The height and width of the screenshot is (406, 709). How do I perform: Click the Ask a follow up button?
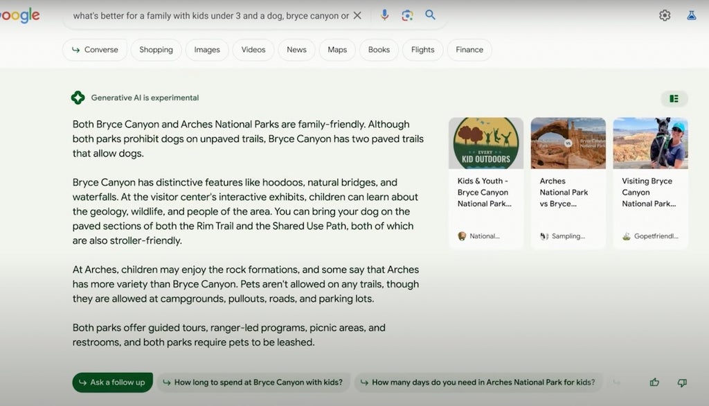pyautogui.click(x=113, y=382)
